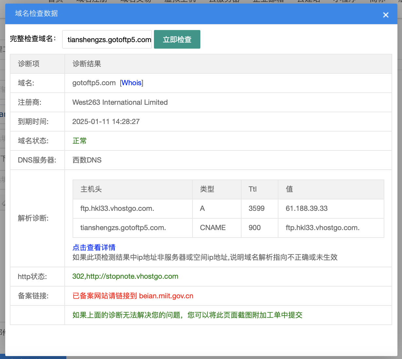Click the 西数DNS server value
402x359 pixels.
point(87,160)
